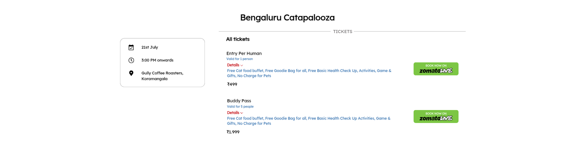Click the TICKETS section divider label
The image size is (575, 150).
[x=343, y=32]
